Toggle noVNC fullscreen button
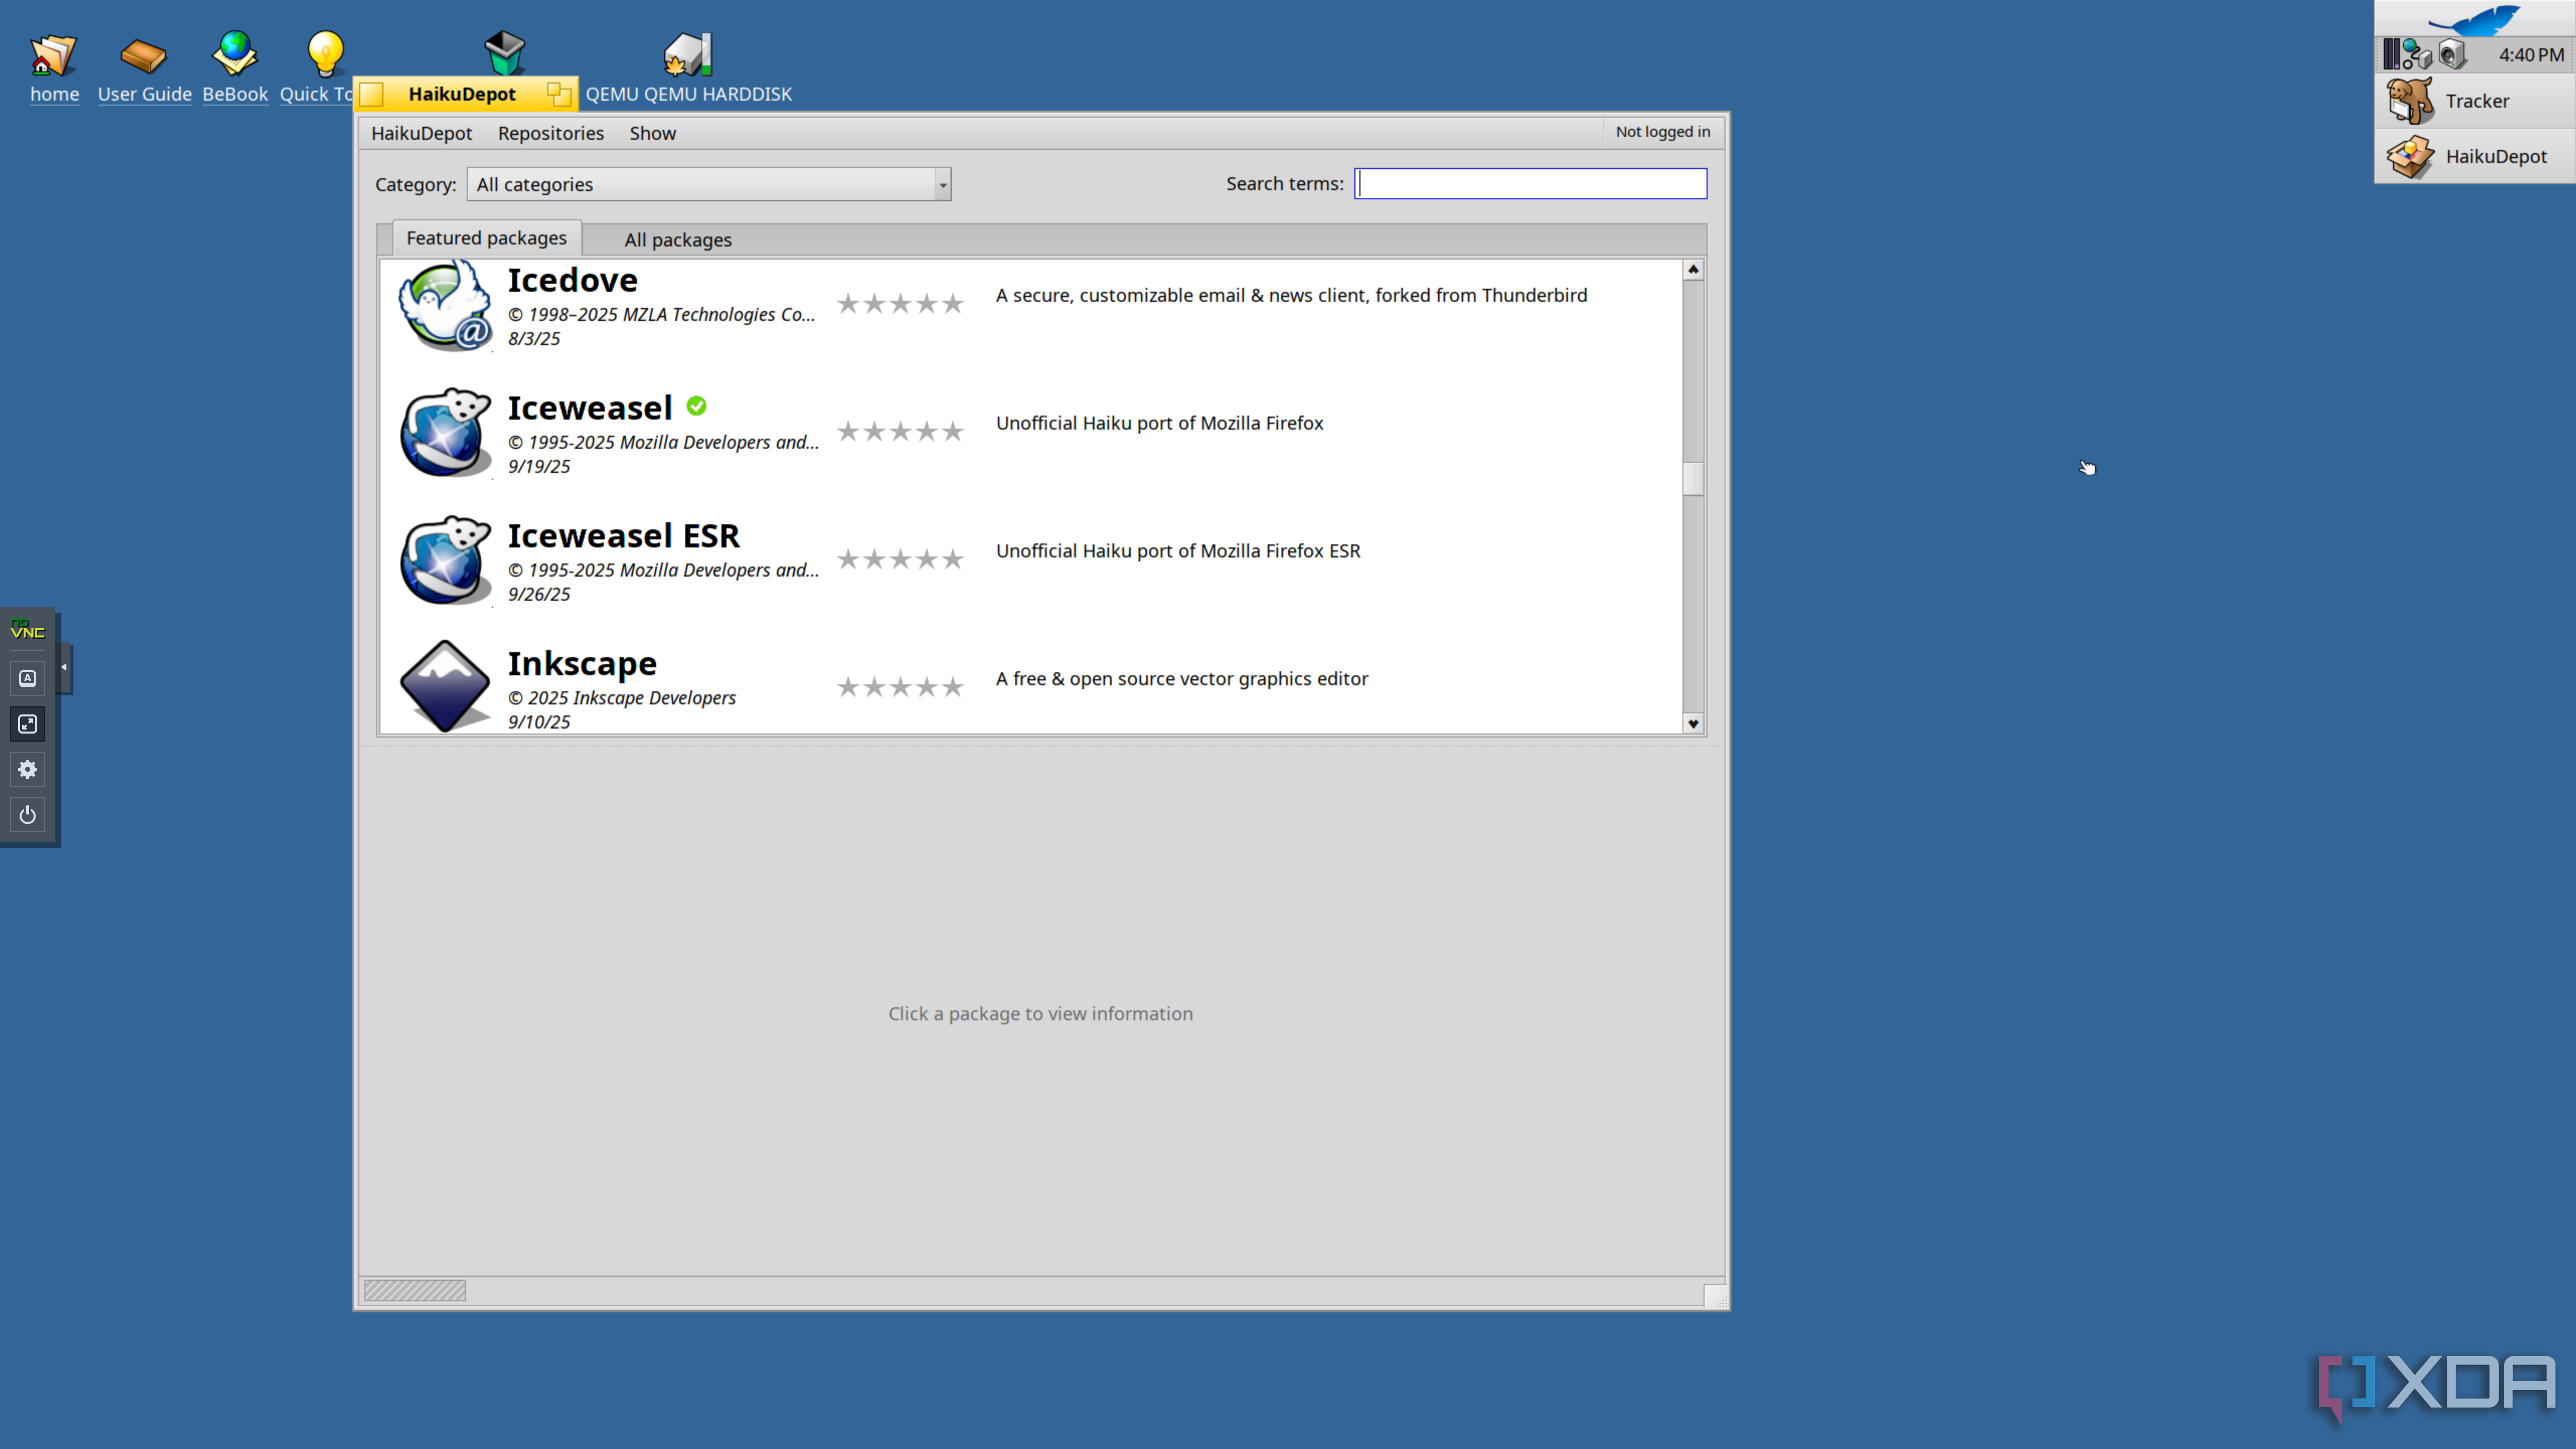2576x1449 pixels. click(27, 724)
